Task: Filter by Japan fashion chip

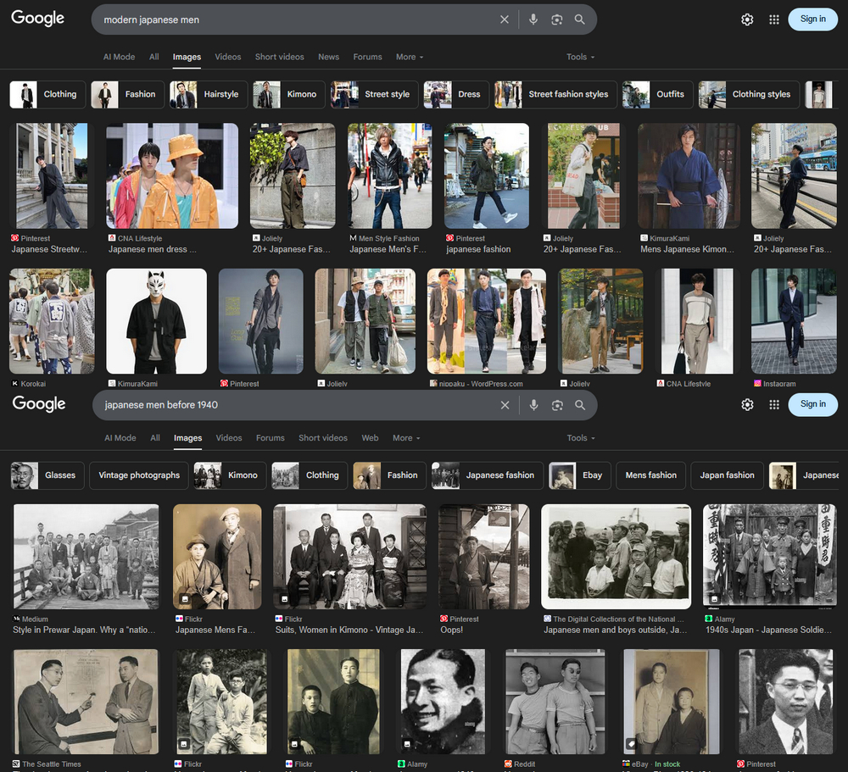Action: (x=727, y=475)
